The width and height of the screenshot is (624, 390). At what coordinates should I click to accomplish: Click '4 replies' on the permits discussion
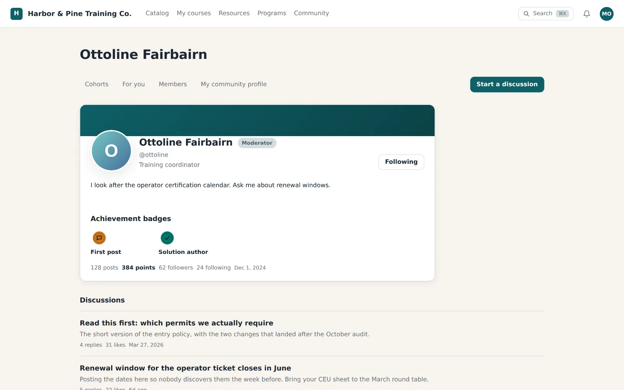pyautogui.click(x=91, y=345)
